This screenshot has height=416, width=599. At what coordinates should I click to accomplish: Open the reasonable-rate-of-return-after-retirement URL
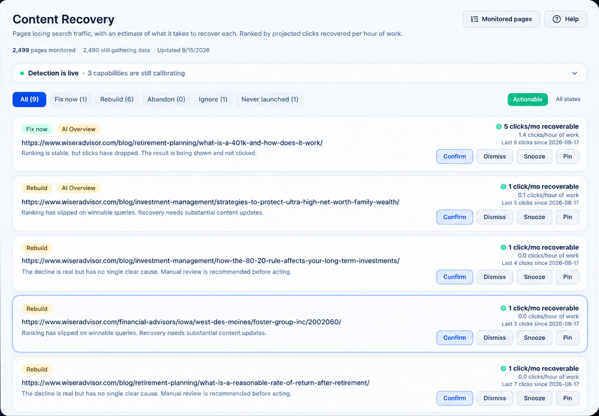coord(195,383)
